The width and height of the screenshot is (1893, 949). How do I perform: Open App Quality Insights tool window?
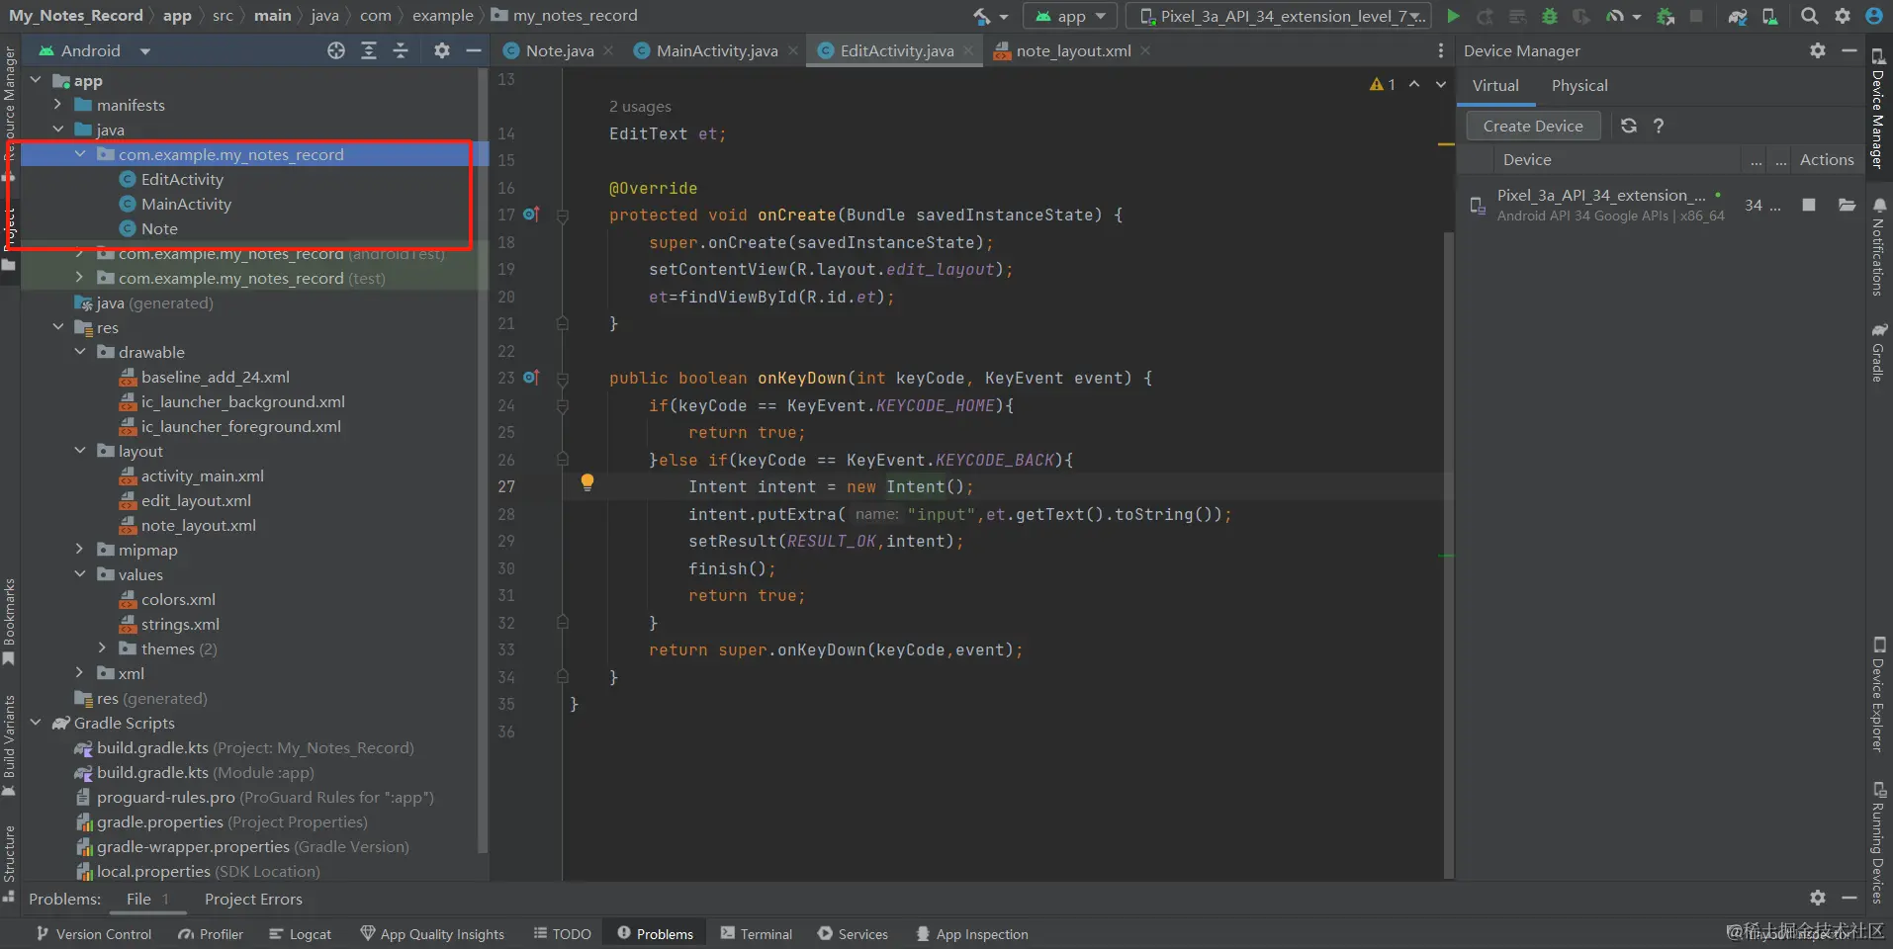pos(432,933)
